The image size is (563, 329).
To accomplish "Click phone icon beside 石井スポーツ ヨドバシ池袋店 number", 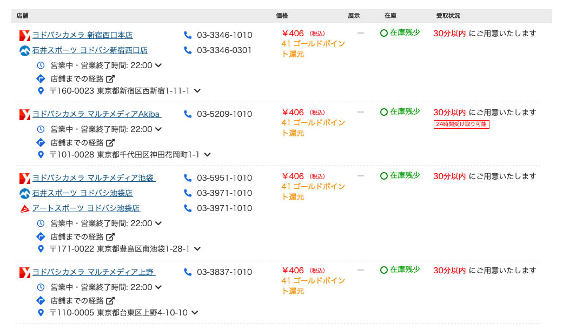I will [x=188, y=193].
